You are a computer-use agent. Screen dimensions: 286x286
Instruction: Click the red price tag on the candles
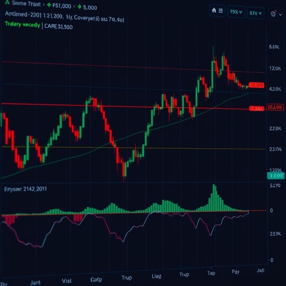click(x=256, y=85)
